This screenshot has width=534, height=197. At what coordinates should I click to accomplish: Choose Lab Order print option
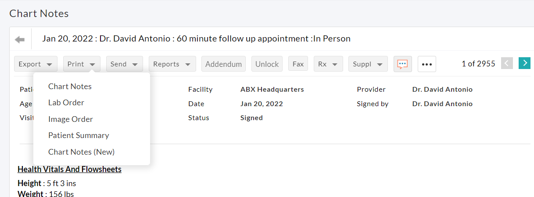coord(66,103)
